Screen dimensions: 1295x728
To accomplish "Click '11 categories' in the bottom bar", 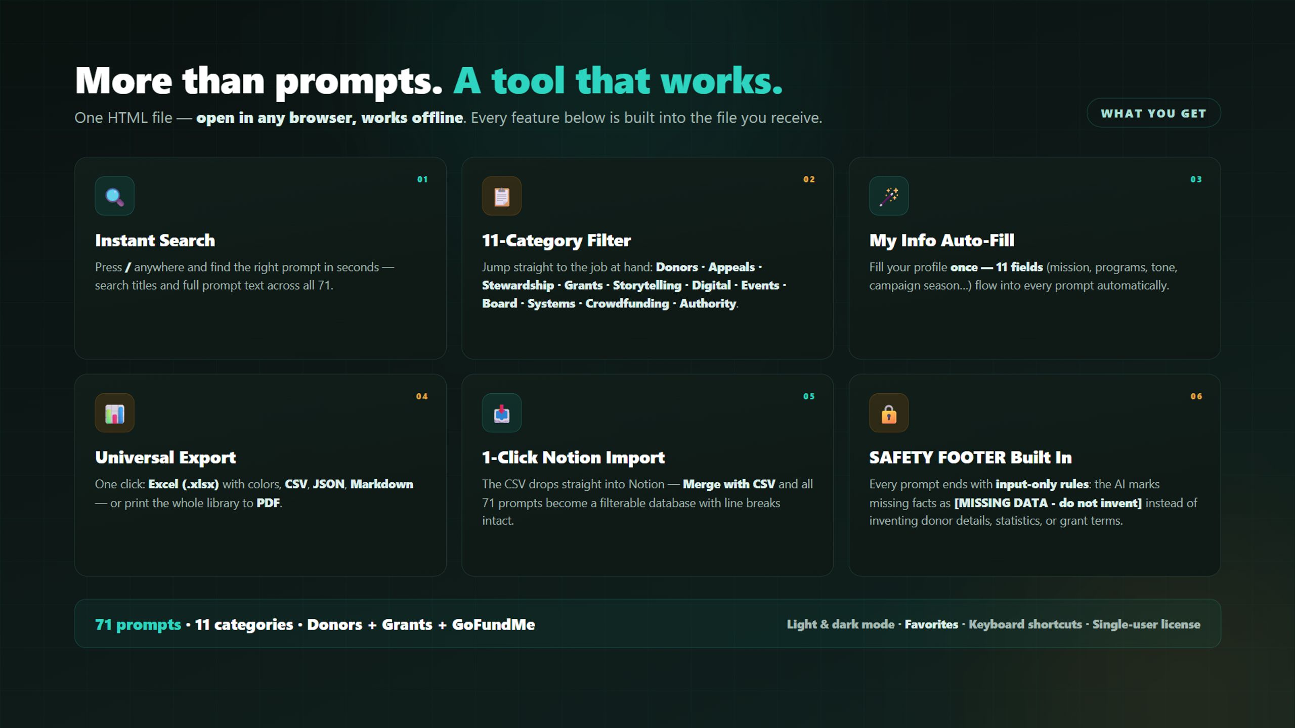I will click(244, 625).
